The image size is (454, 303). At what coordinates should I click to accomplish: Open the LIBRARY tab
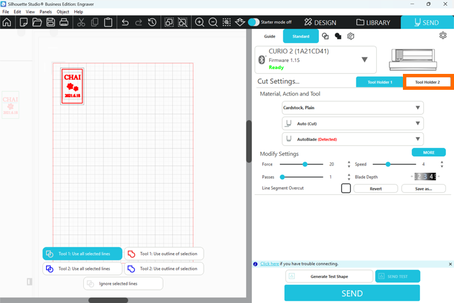(x=373, y=23)
